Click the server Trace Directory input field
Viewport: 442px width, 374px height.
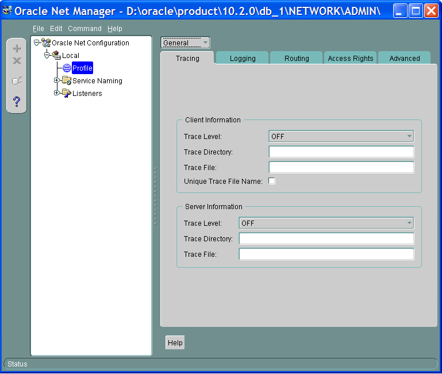tap(326, 239)
